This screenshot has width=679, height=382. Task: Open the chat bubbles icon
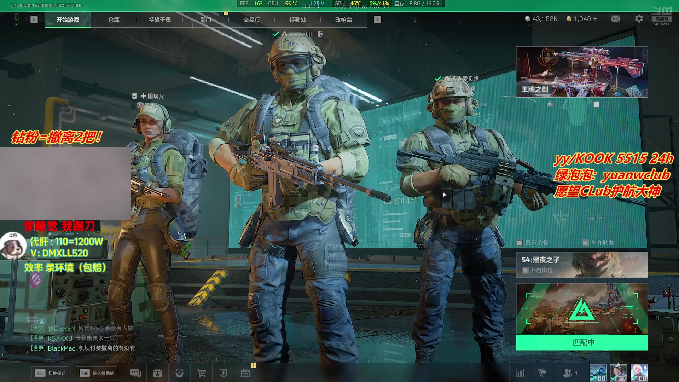[x=135, y=373]
